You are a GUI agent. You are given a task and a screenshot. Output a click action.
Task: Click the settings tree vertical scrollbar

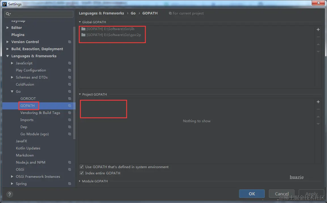pyautogui.click(x=74, y=83)
